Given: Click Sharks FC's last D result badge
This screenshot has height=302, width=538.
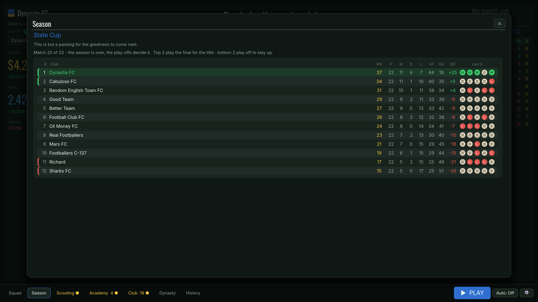Looking at the screenshot, I should (x=491, y=171).
